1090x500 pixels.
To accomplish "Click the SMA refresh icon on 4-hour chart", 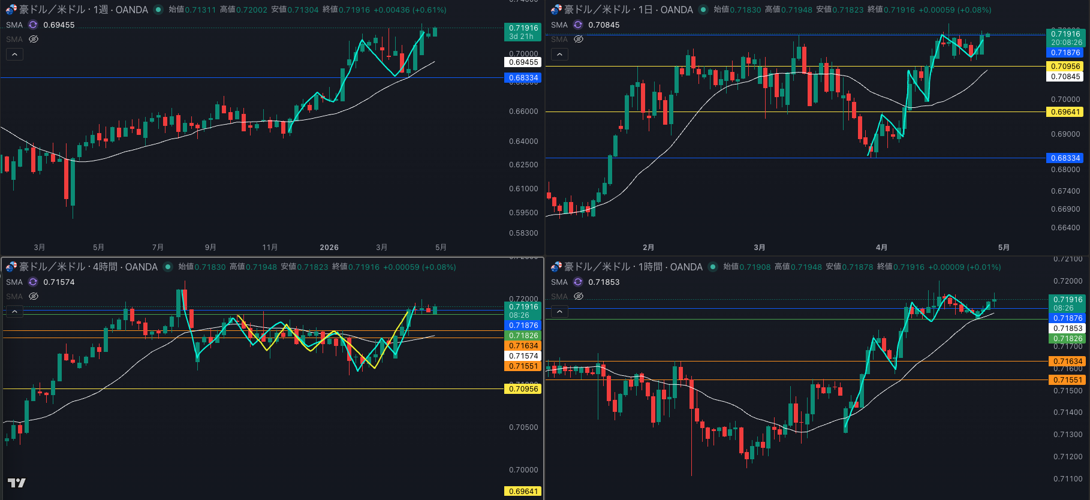I will click(x=33, y=282).
